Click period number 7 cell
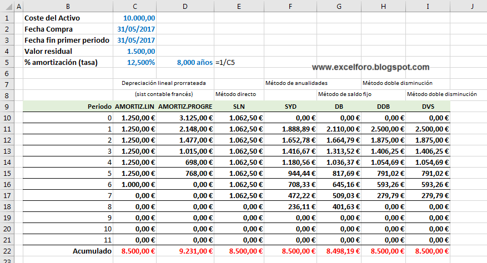The width and height of the screenshot is (487, 263). pyautogui.click(x=68, y=196)
